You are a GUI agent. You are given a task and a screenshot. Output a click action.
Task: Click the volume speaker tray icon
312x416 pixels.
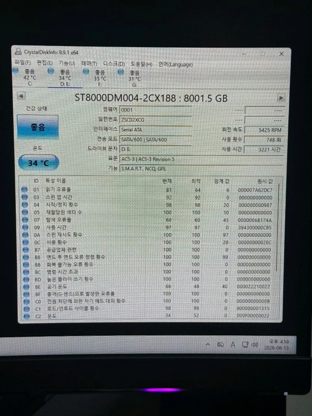(255, 344)
